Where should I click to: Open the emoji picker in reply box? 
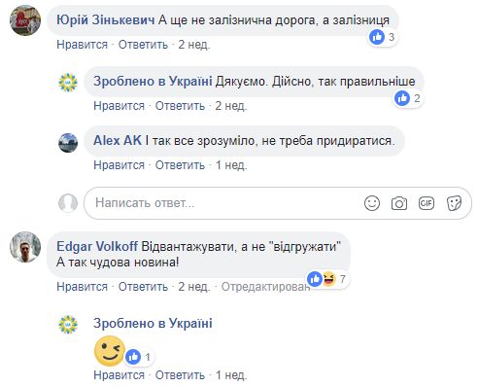[x=372, y=203]
